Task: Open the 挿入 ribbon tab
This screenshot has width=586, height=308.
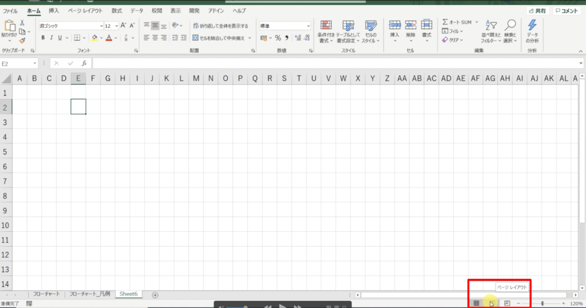Action: click(54, 10)
